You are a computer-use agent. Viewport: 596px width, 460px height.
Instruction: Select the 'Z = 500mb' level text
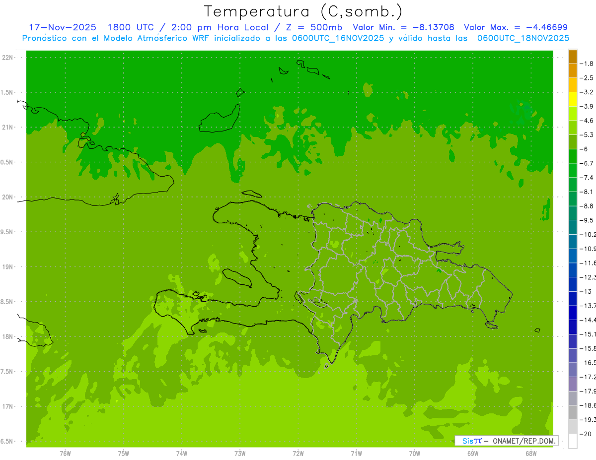(315, 27)
